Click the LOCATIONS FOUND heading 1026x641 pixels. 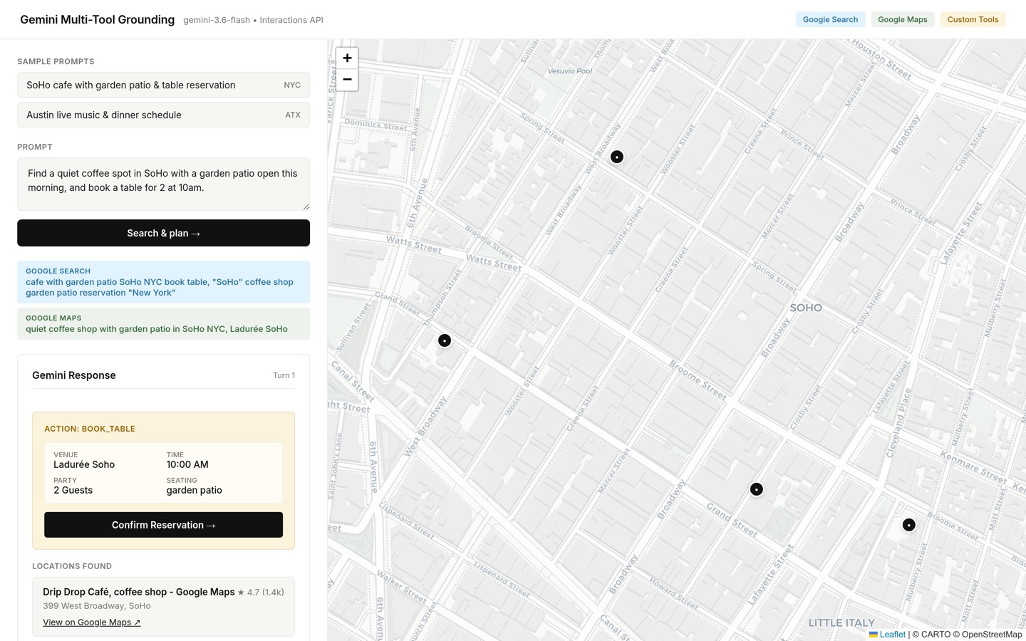(72, 566)
